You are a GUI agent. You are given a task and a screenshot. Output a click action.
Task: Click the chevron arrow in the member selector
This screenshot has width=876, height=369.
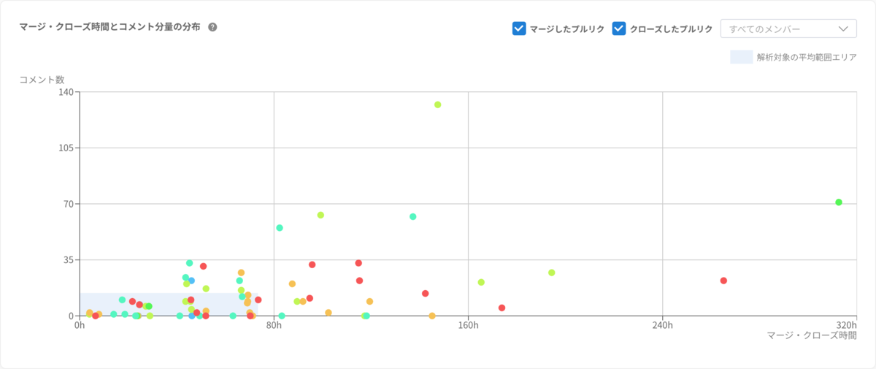(x=843, y=29)
